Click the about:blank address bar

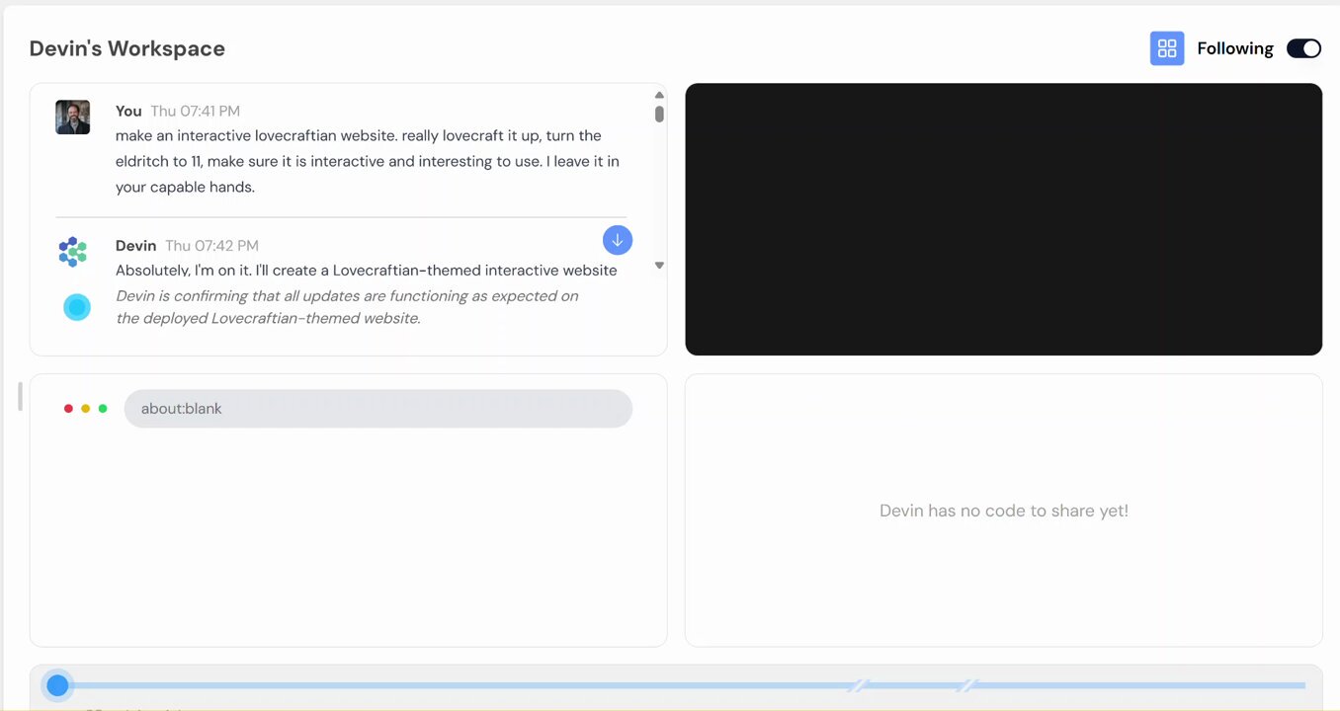click(x=378, y=409)
